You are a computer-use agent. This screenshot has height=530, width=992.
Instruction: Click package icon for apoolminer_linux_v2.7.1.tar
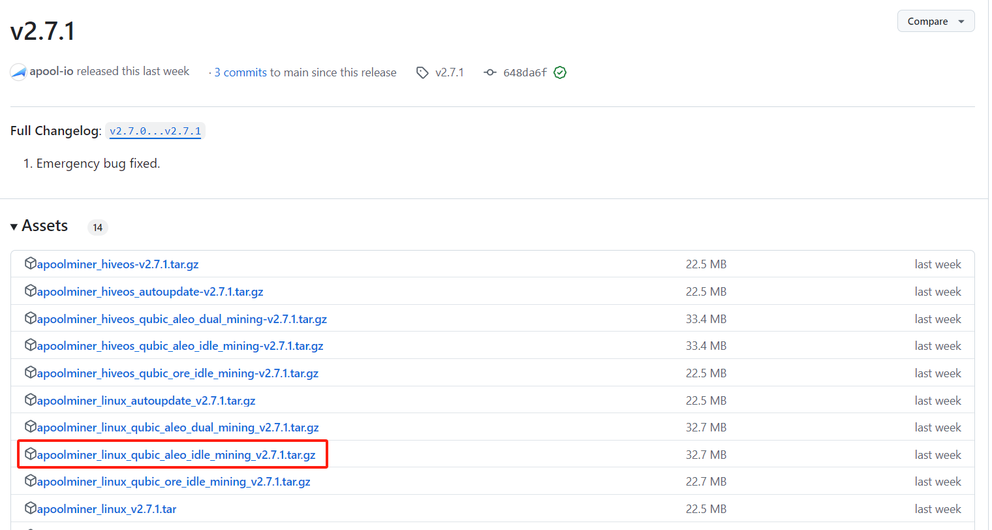tap(30, 508)
